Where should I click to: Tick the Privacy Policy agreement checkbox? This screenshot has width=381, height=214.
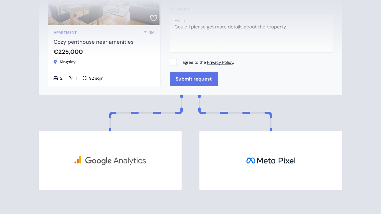point(173,62)
